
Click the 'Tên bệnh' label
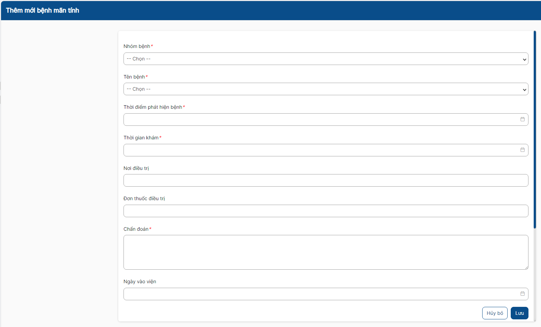tap(134, 77)
